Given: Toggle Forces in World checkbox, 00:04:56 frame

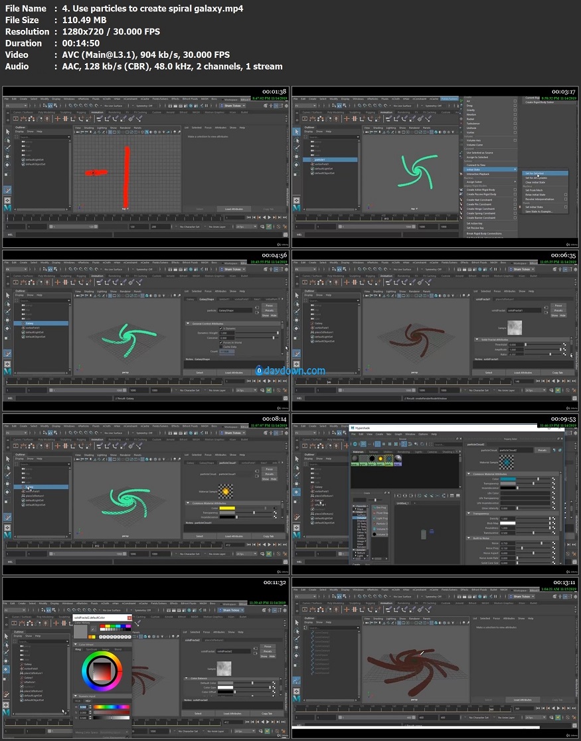Looking at the screenshot, I should 220,342.
